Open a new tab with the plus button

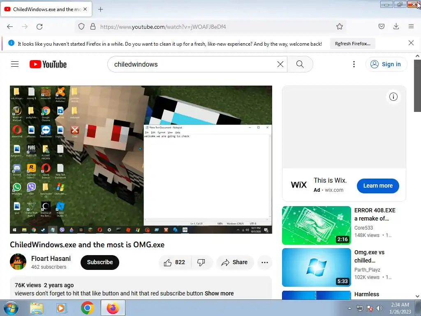click(100, 9)
